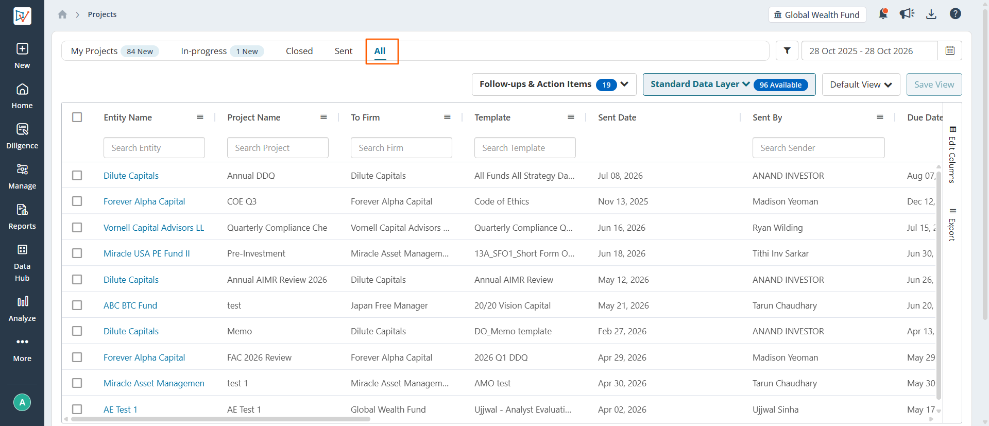Switch to the Closed tab
This screenshot has width=989, height=426.
(299, 51)
